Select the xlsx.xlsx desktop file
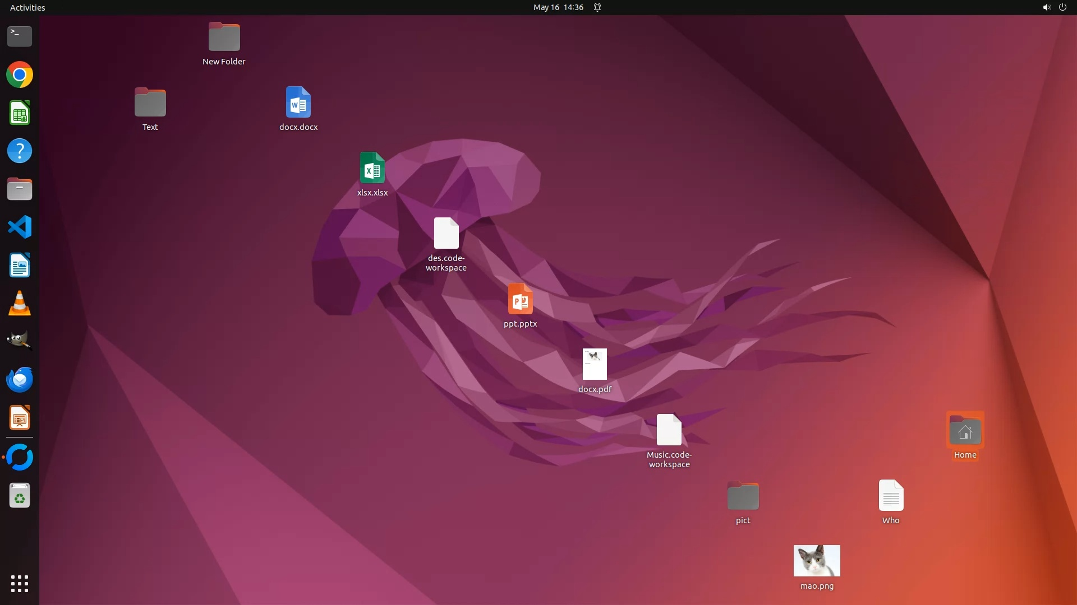Screen dimensions: 1077x605 [x=372, y=168]
